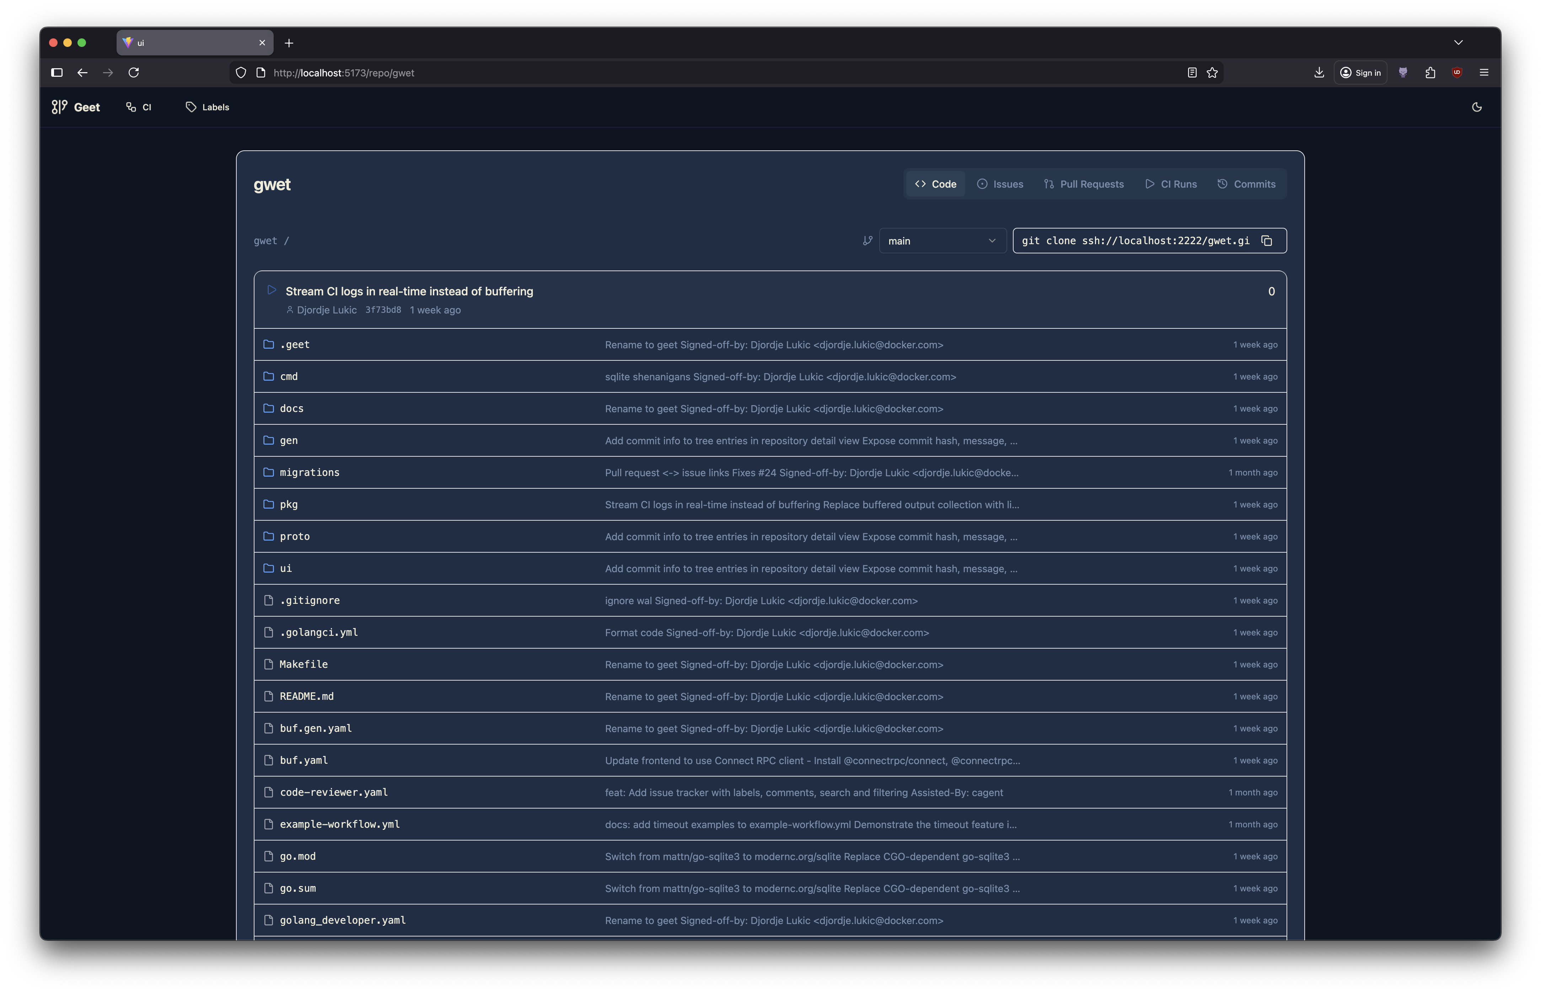
Task: Open the main branch dropdown
Action: pos(942,241)
